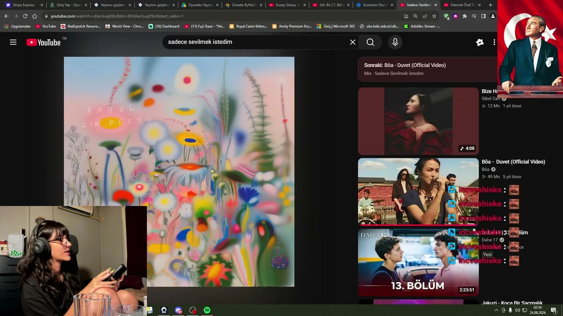
Task: Switch to the Kısmetse Olur tab
Action: (x=375, y=5)
